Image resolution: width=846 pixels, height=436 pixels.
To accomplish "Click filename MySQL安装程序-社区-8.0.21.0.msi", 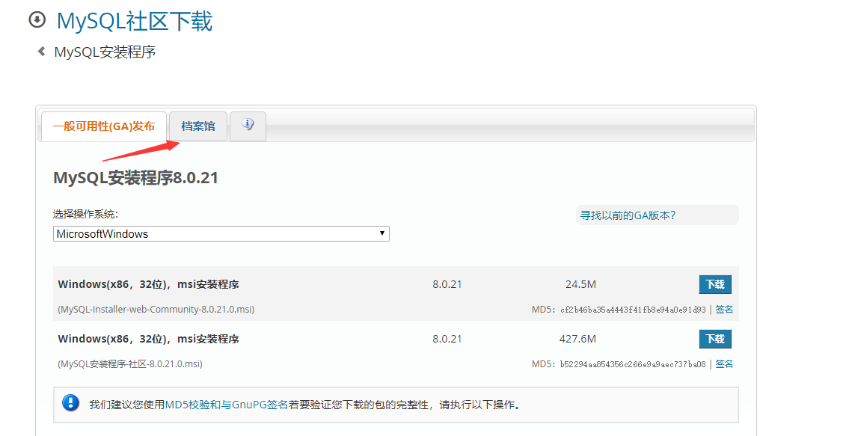I will pos(130,363).
